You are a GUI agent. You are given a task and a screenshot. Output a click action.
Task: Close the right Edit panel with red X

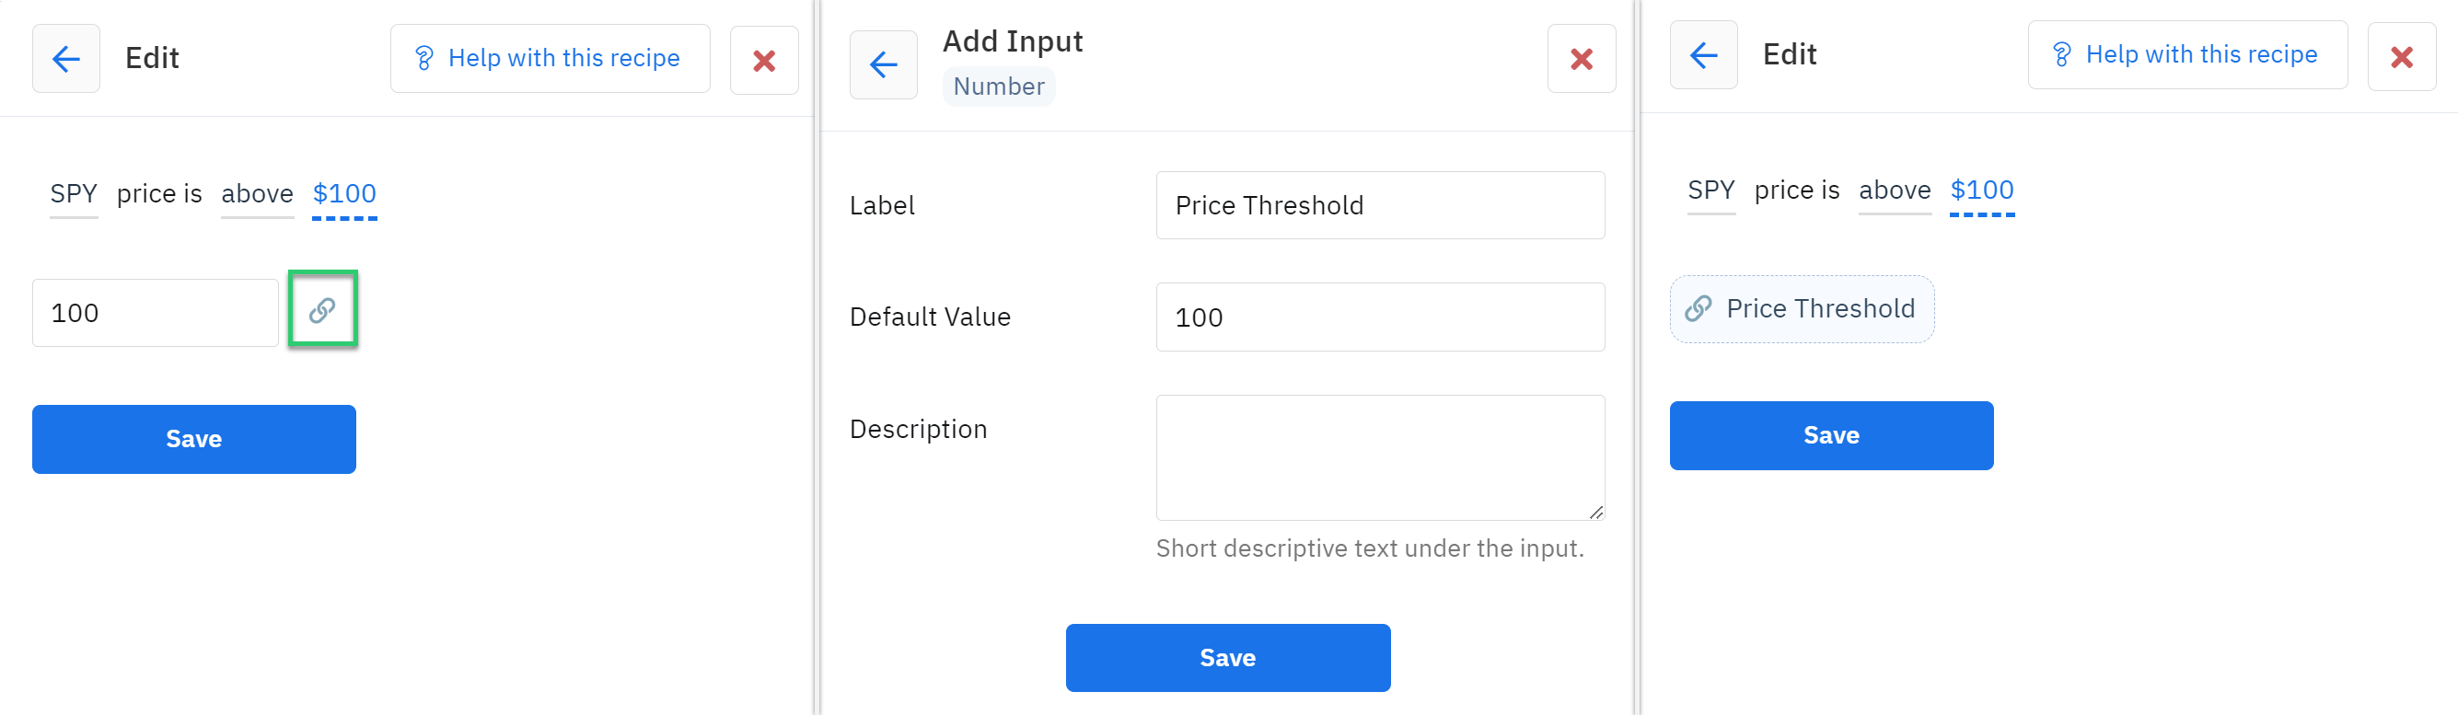[x=2401, y=57]
